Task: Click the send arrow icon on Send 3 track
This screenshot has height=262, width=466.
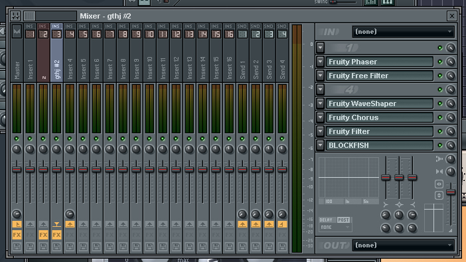Action: coord(269,225)
